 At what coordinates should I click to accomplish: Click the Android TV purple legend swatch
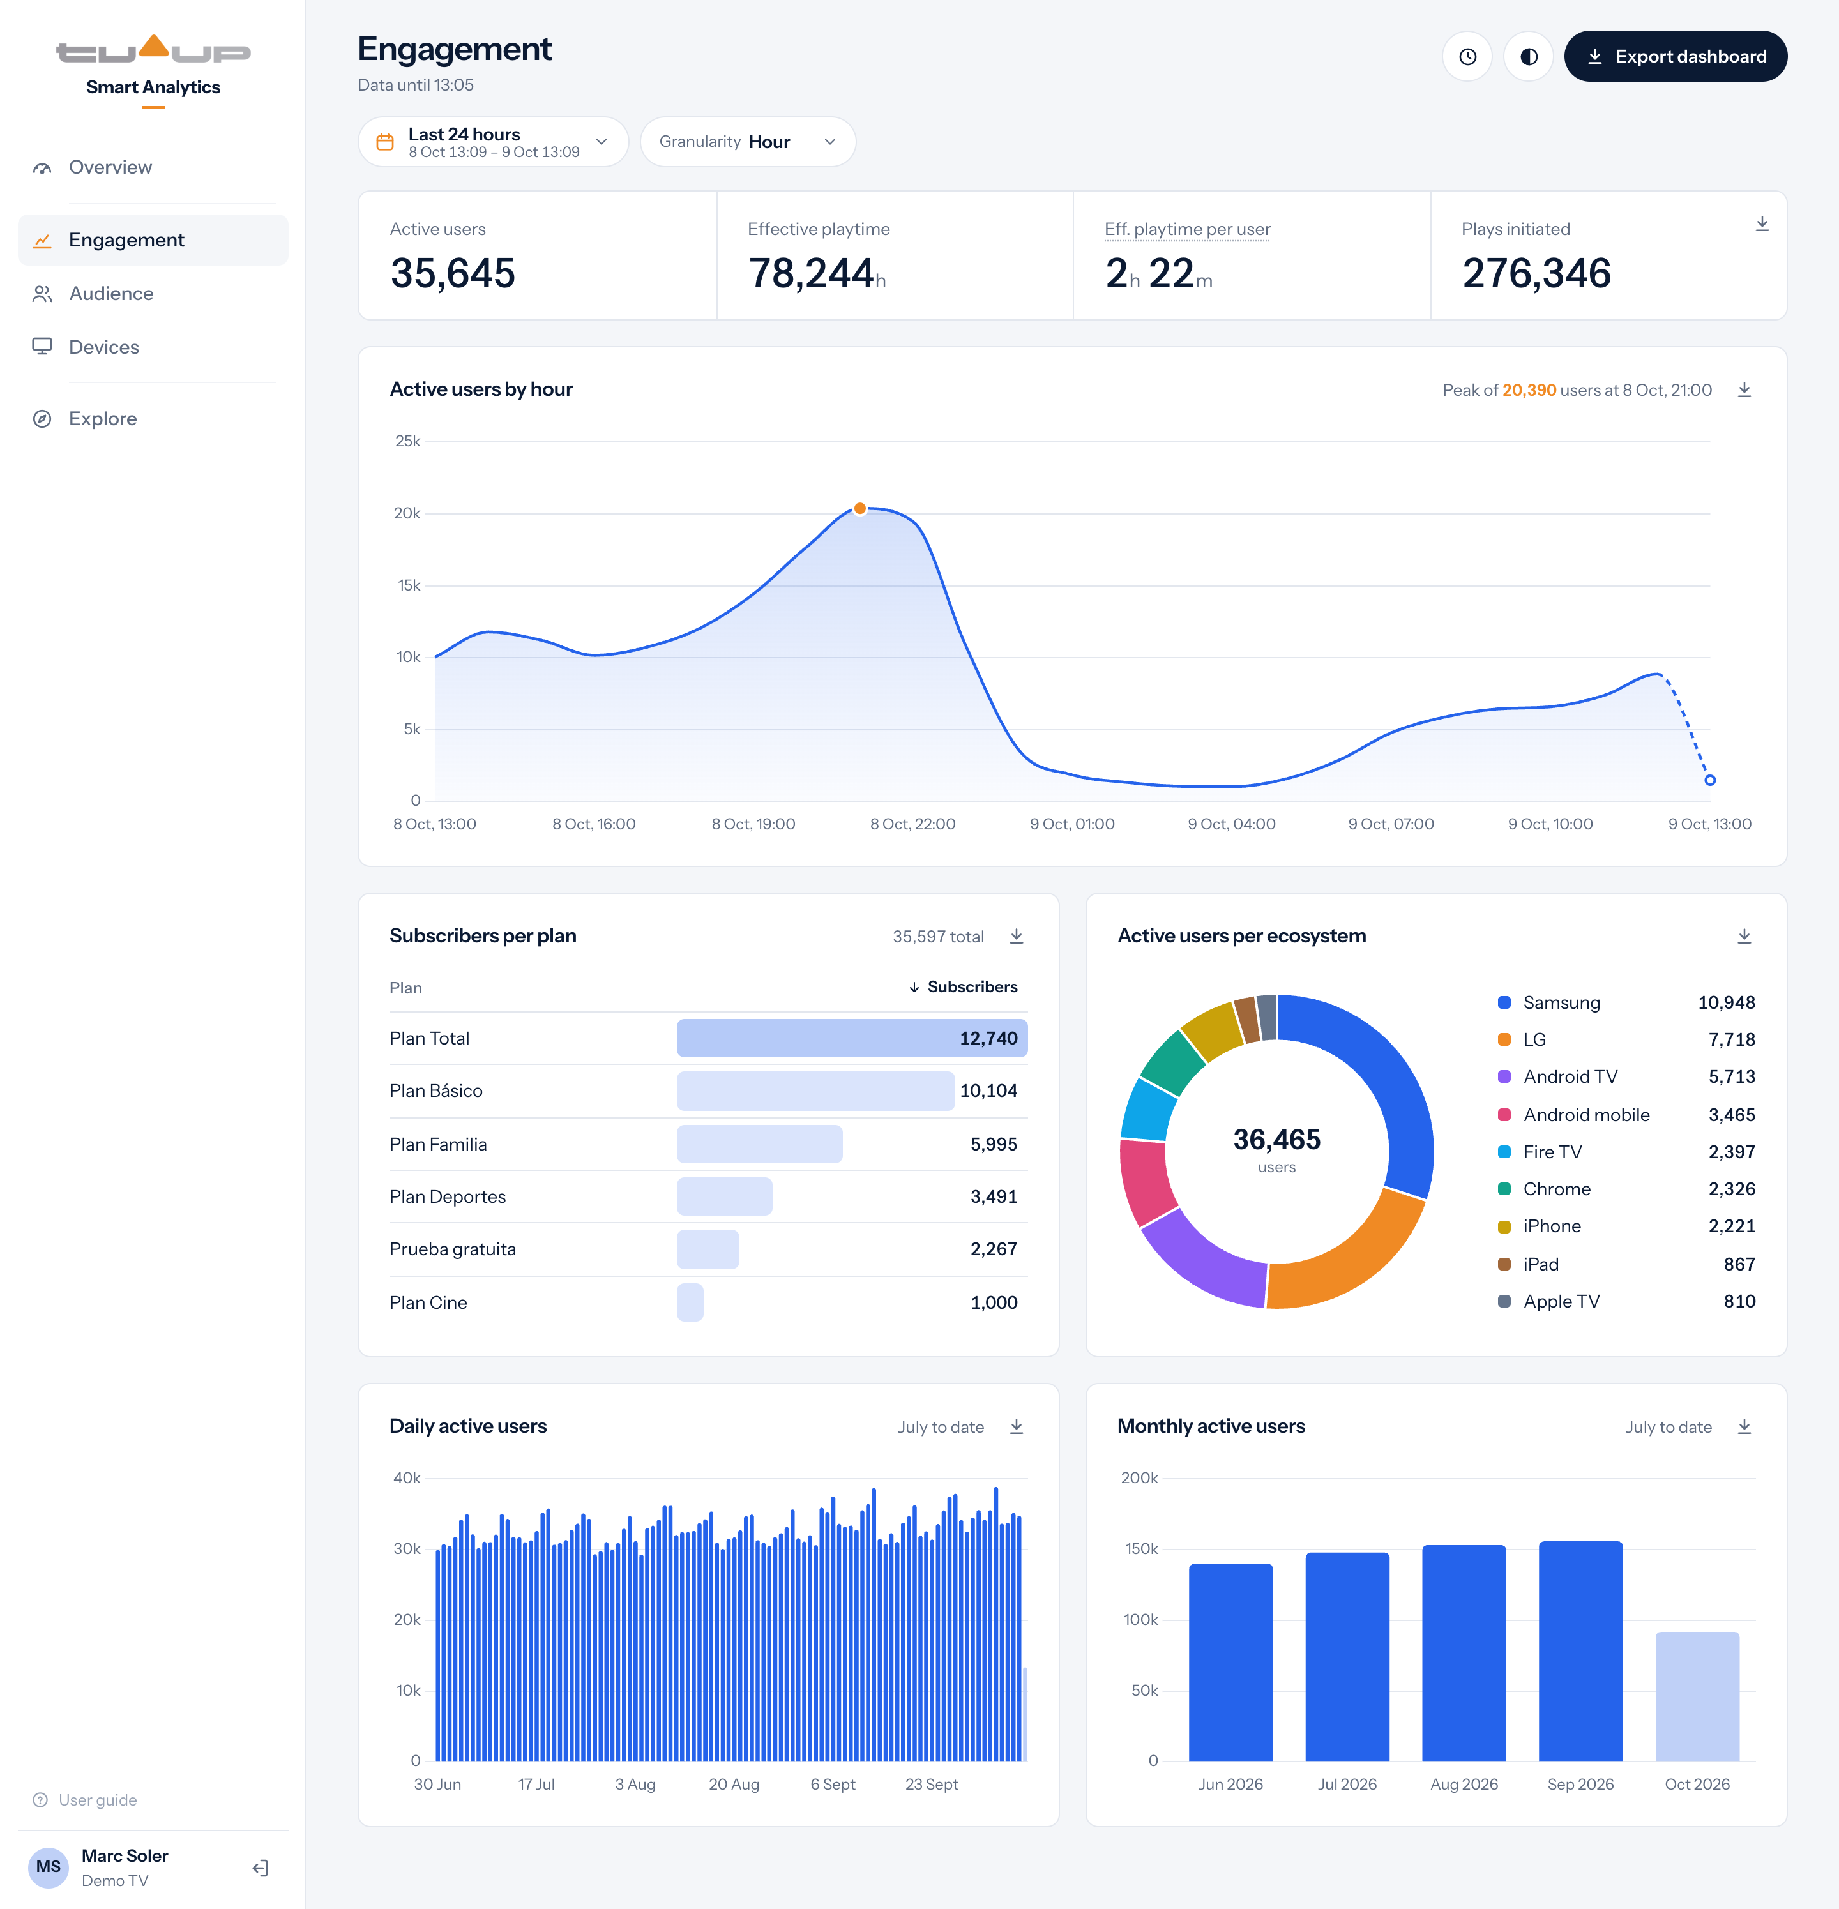1504,1076
